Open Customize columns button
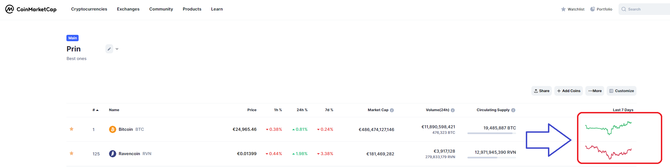Image resolution: width=670 pixels, height=167 pixels. coord(622,91)
